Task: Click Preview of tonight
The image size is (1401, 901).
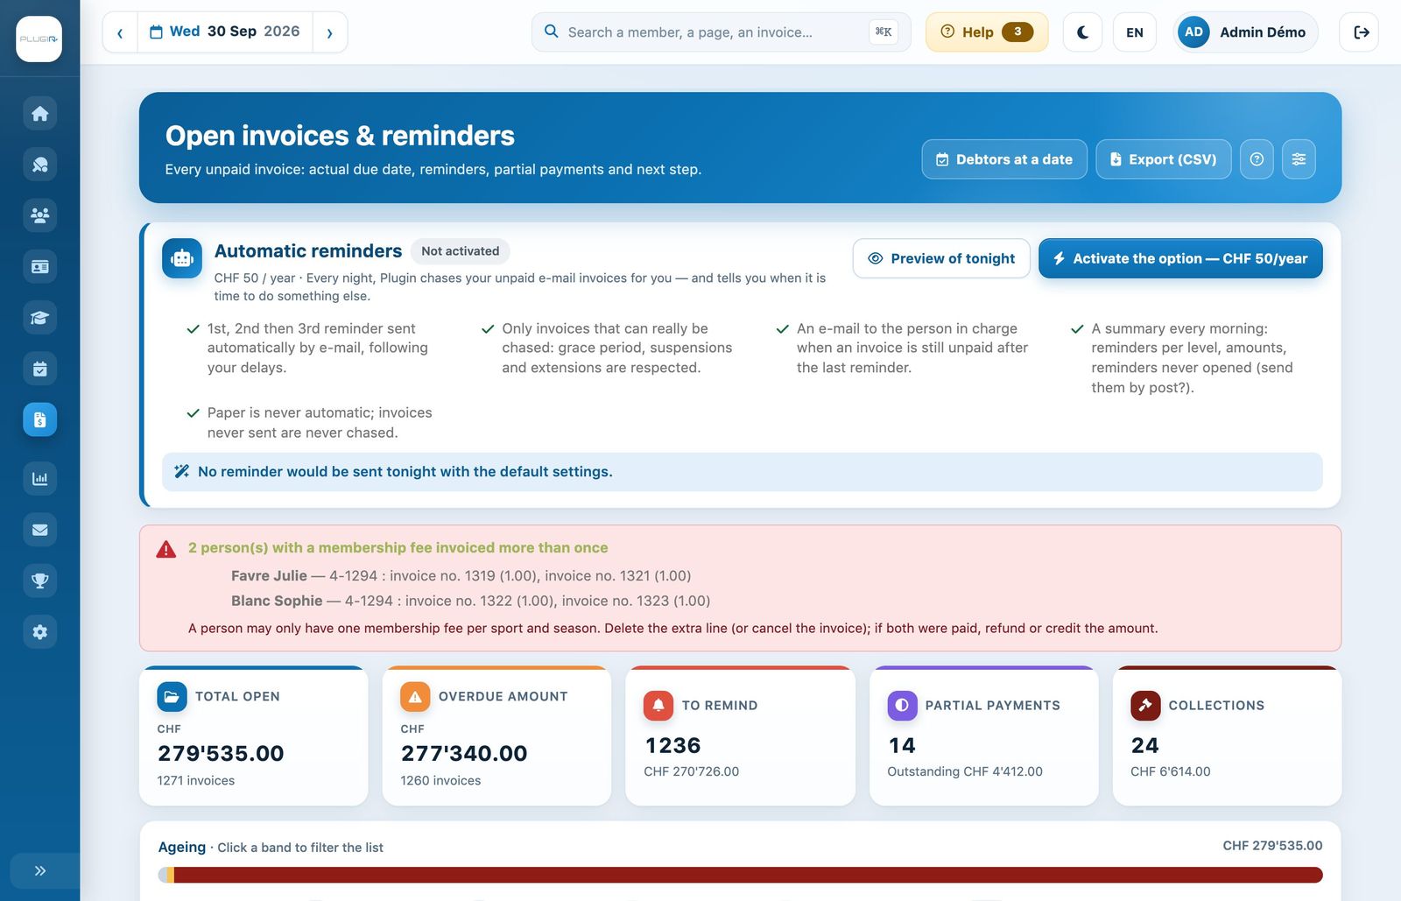Action: 941,258
